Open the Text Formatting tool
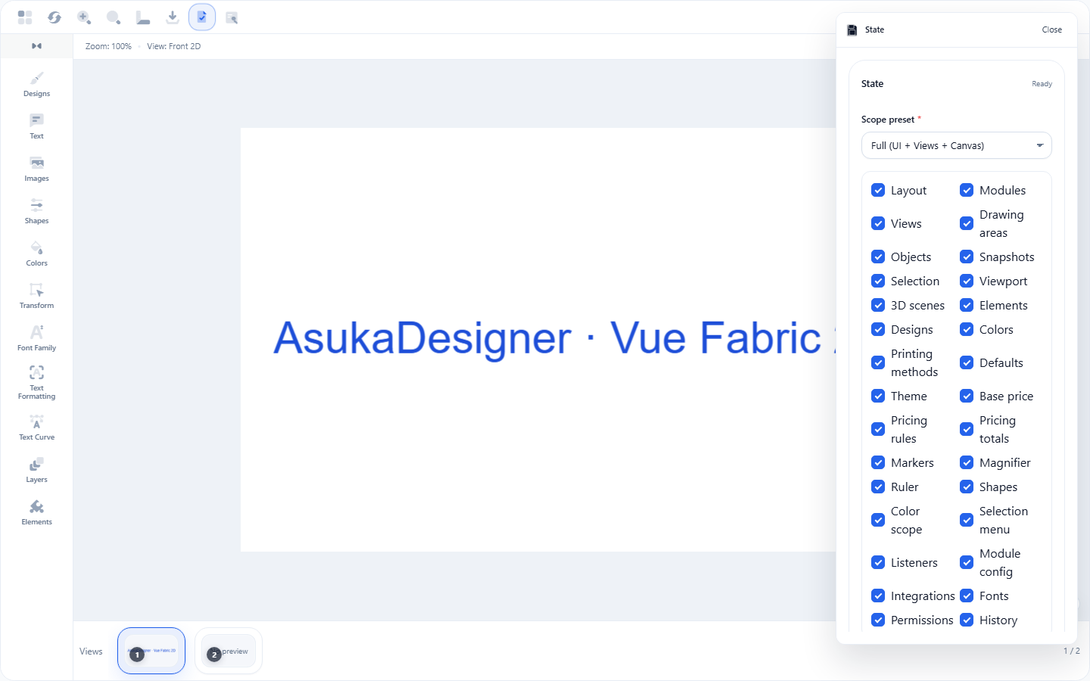1090x681 pixels. coord(36,383)
